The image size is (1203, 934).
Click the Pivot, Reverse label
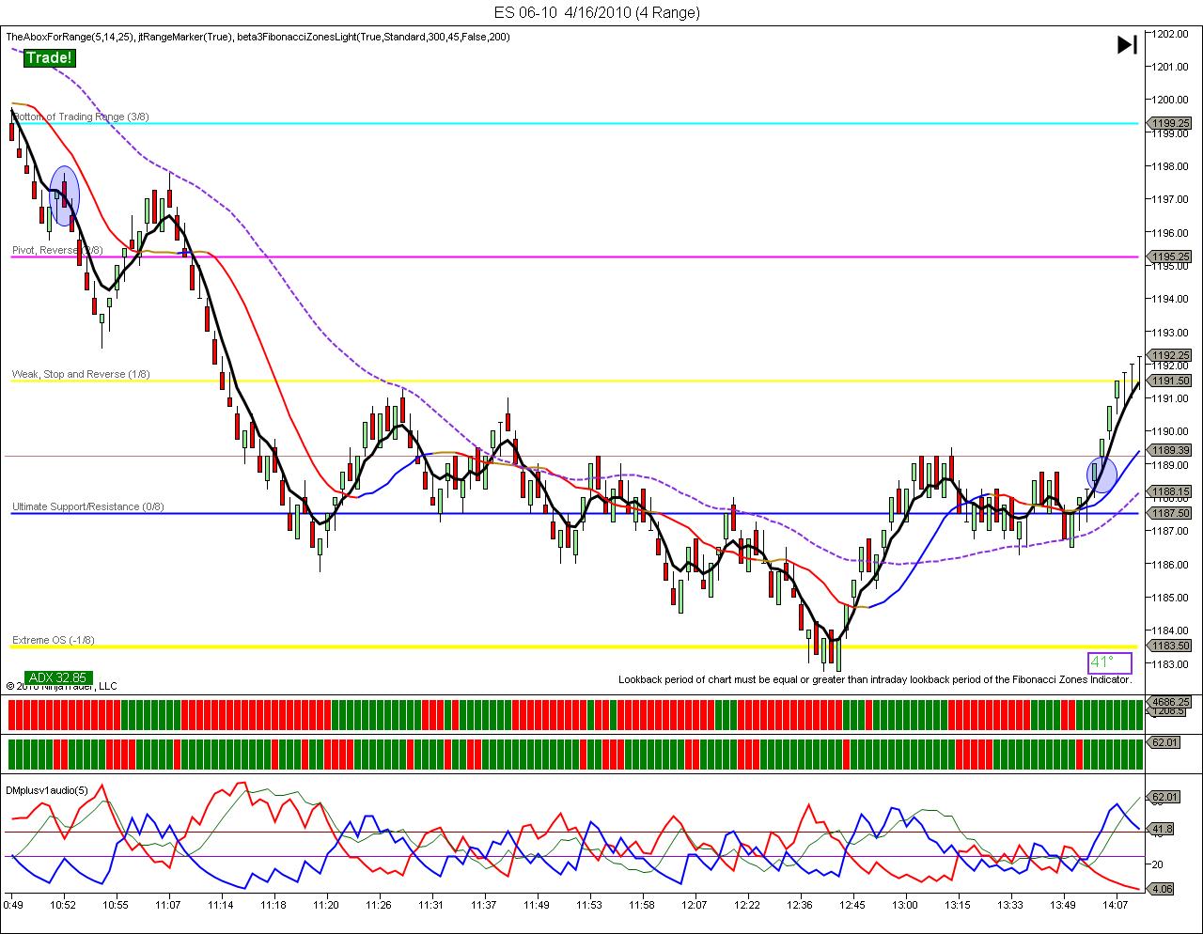point(57,250)
